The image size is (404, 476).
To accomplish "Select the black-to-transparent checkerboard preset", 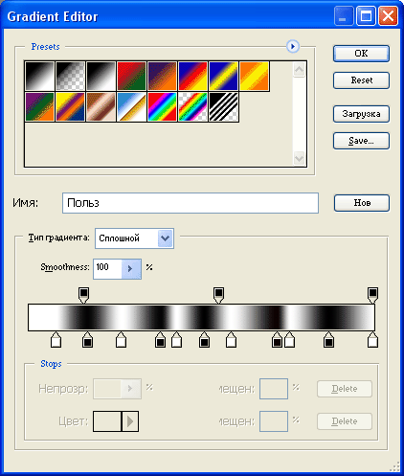I will point(70,76).
